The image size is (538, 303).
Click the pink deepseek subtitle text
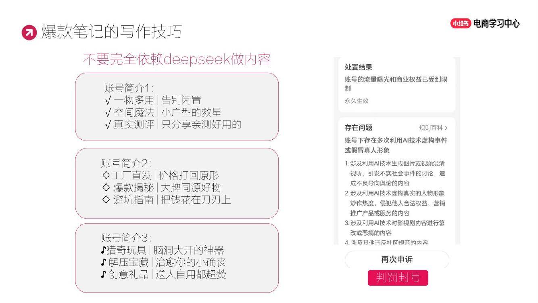(x=176, y=60)
